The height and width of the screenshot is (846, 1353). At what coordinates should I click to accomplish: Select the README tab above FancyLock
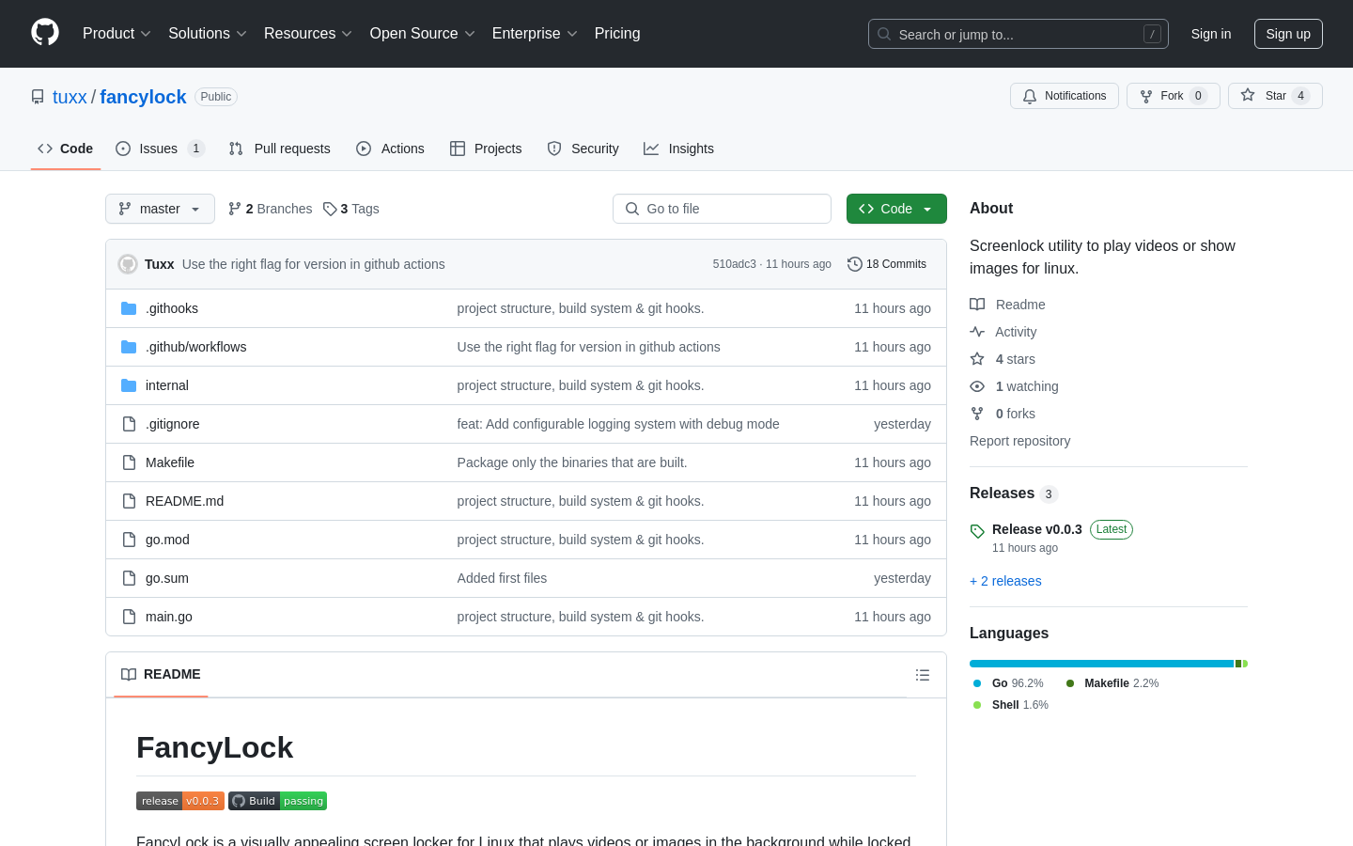point(161,674)
